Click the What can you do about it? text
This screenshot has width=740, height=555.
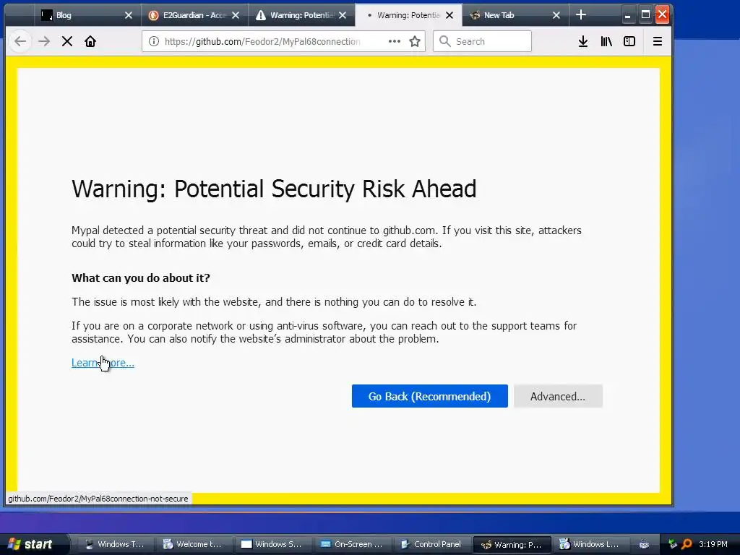click(x=141, y=278)
